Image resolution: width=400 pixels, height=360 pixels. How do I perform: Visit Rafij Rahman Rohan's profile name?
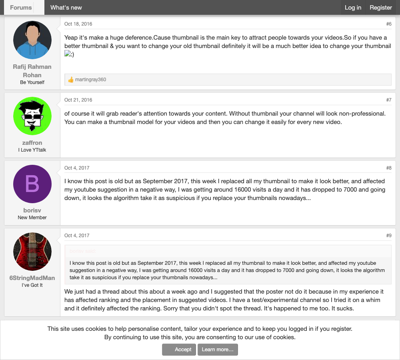32,71
